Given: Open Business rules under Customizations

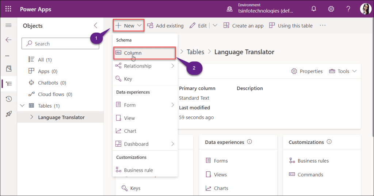Looking at the screenshot, I should point(309,161).
